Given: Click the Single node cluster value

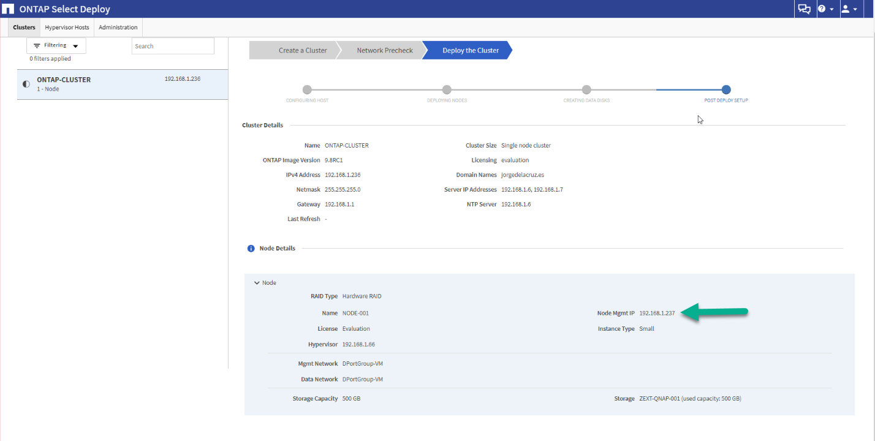Looking at the screenshot, I should 526,146.
